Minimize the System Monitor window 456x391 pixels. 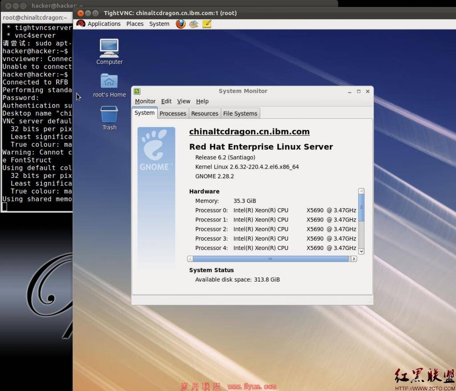[350, 92]
